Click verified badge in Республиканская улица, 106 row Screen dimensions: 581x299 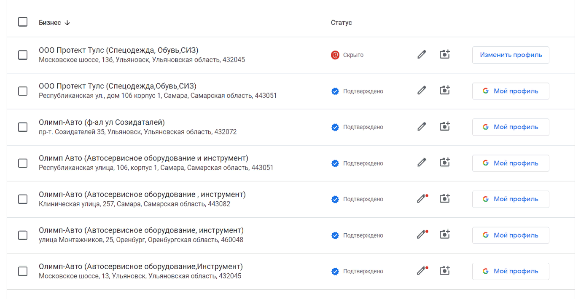coord(335,163)
